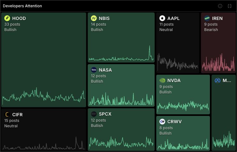Click 'Bullish' sentiment under NVDA

[165, 92]
